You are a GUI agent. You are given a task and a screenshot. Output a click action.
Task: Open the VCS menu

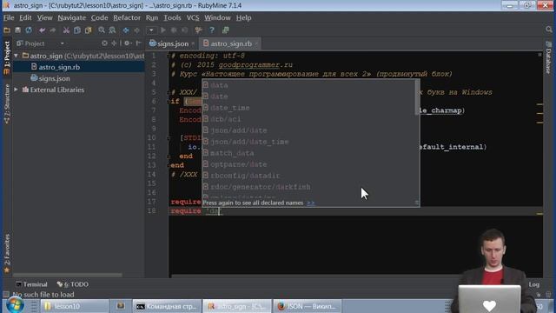(193, 17)
